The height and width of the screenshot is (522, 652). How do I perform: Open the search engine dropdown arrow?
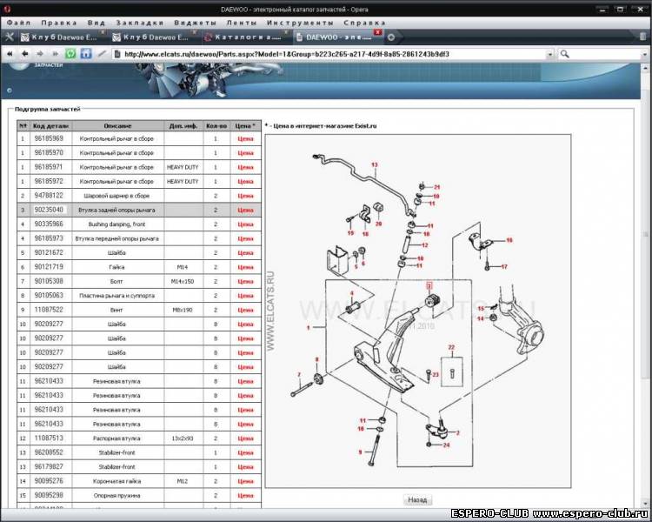(x=645, y=54)
